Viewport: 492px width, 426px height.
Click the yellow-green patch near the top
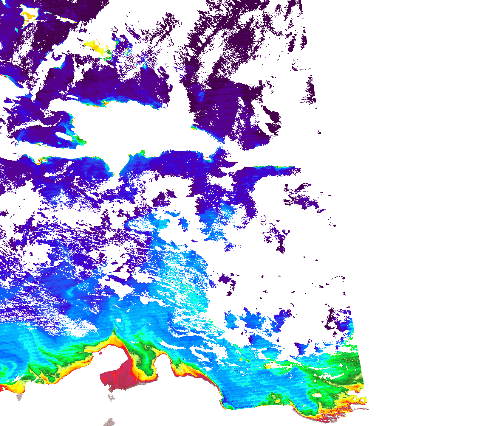pyautogui.click(x=98, y=47)
